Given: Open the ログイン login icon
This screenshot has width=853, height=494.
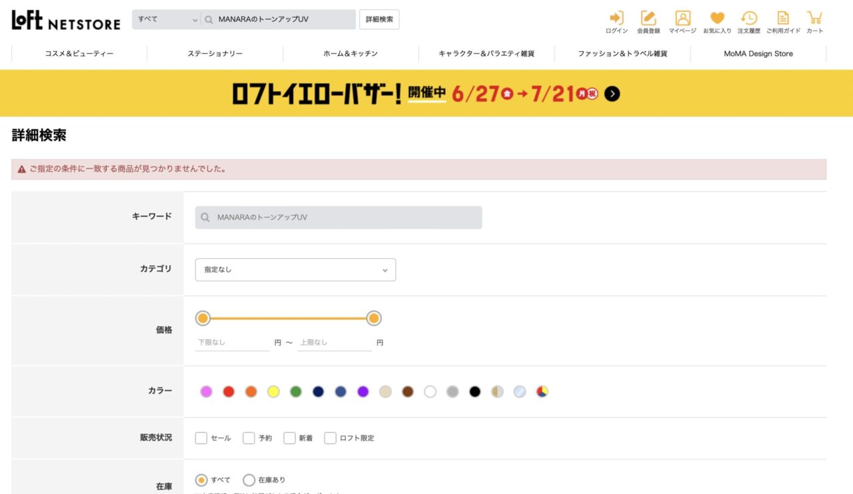Looking at the screenshot, I should tap(616, 22).
